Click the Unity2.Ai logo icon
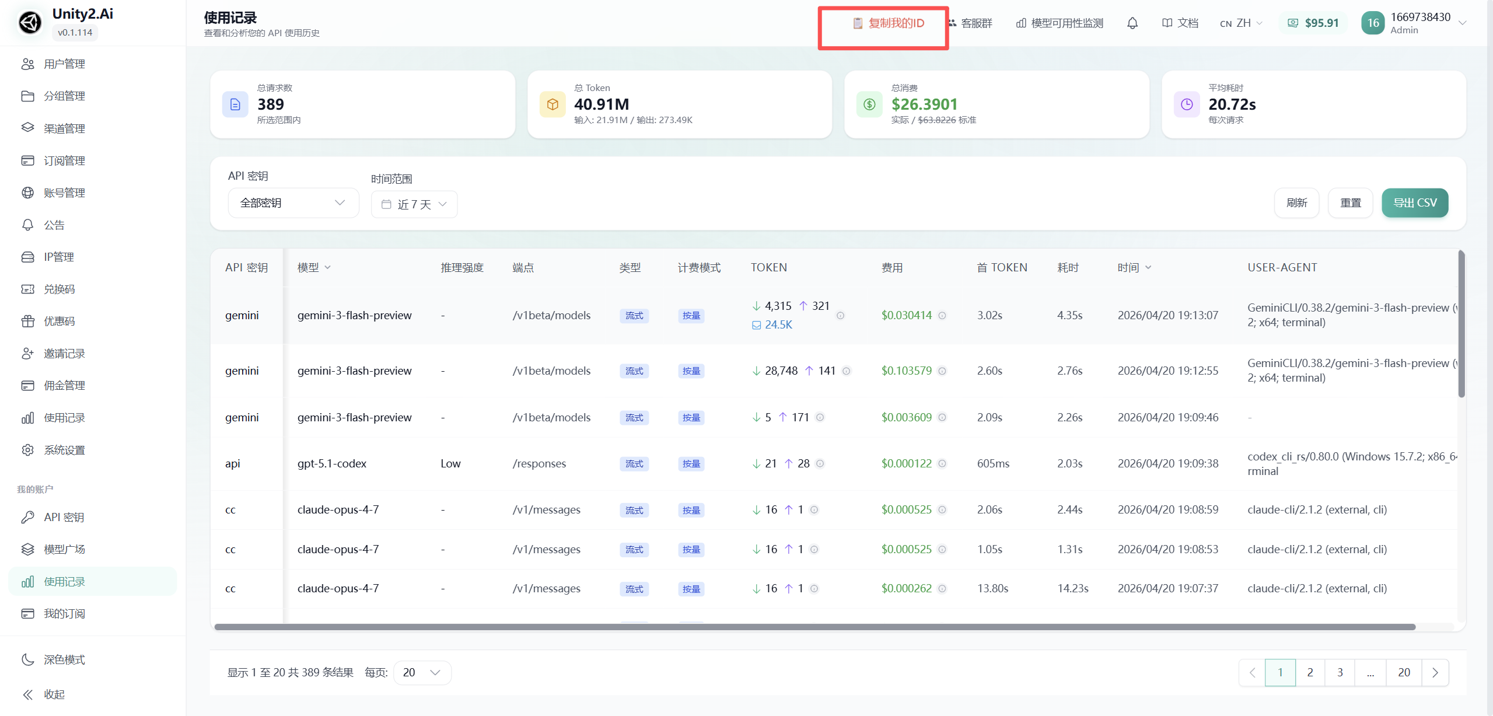Viewport: 1493px width, 716px height. pyautogui.click(x=30, y=23)
